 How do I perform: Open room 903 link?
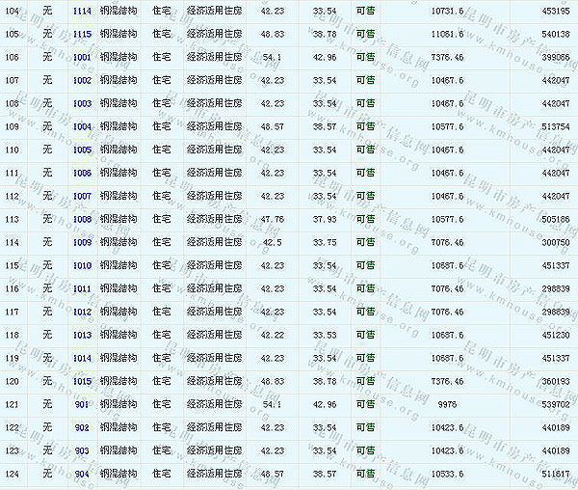point(82,450)
